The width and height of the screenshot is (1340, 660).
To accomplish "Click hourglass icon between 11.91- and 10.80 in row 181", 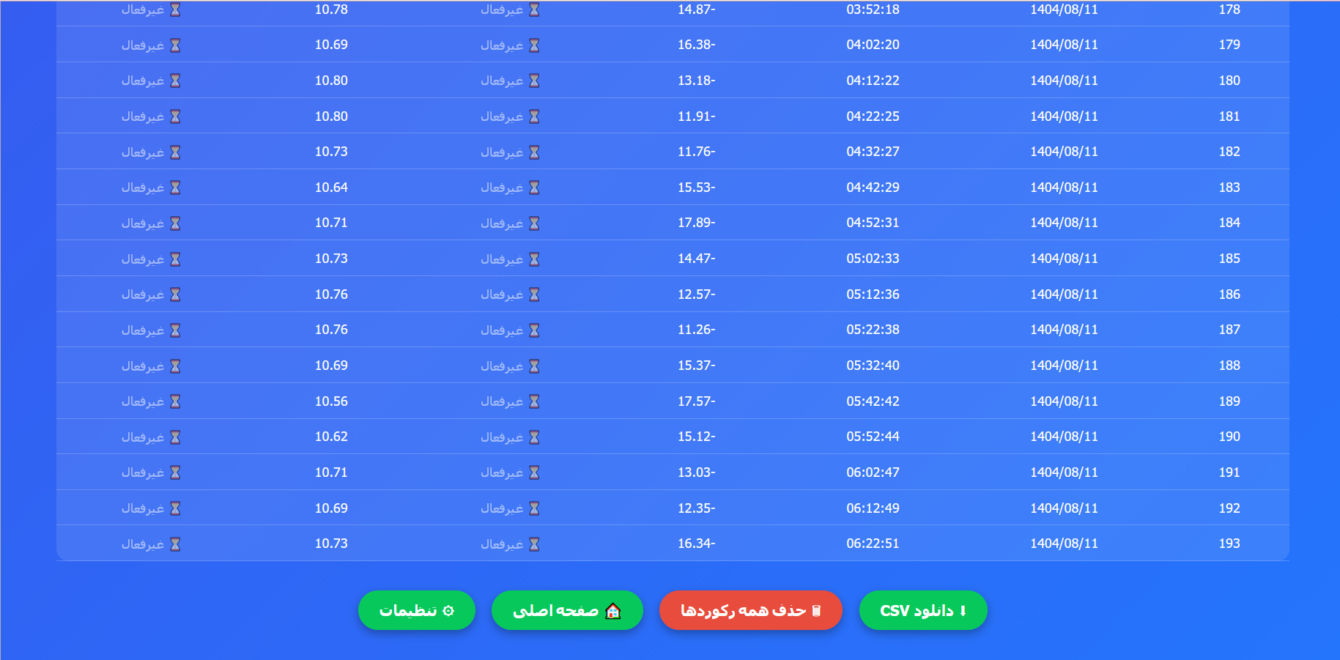I will click(534, 116).
